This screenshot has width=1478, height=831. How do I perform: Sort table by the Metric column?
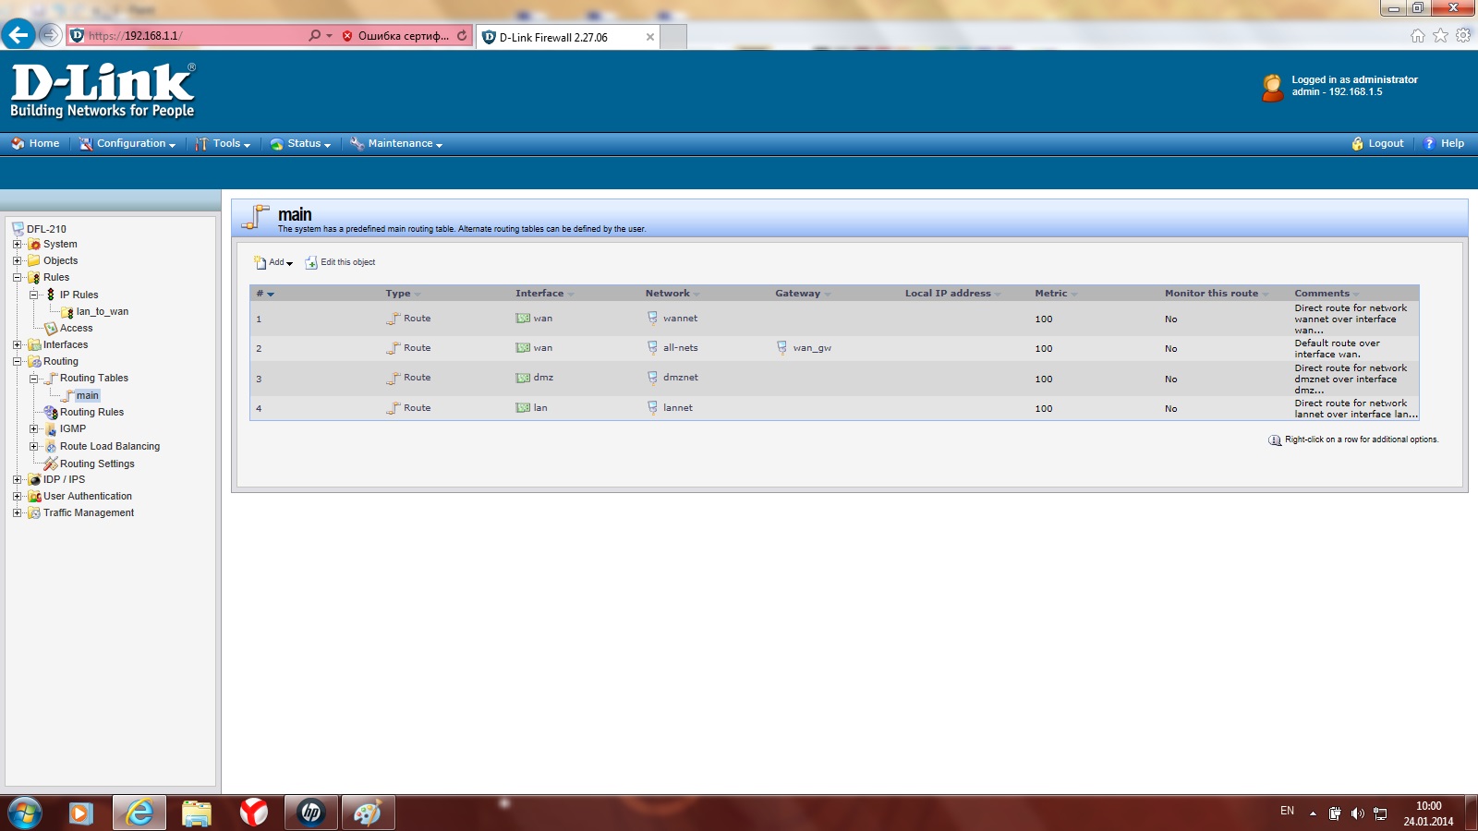coord(1056,294)
